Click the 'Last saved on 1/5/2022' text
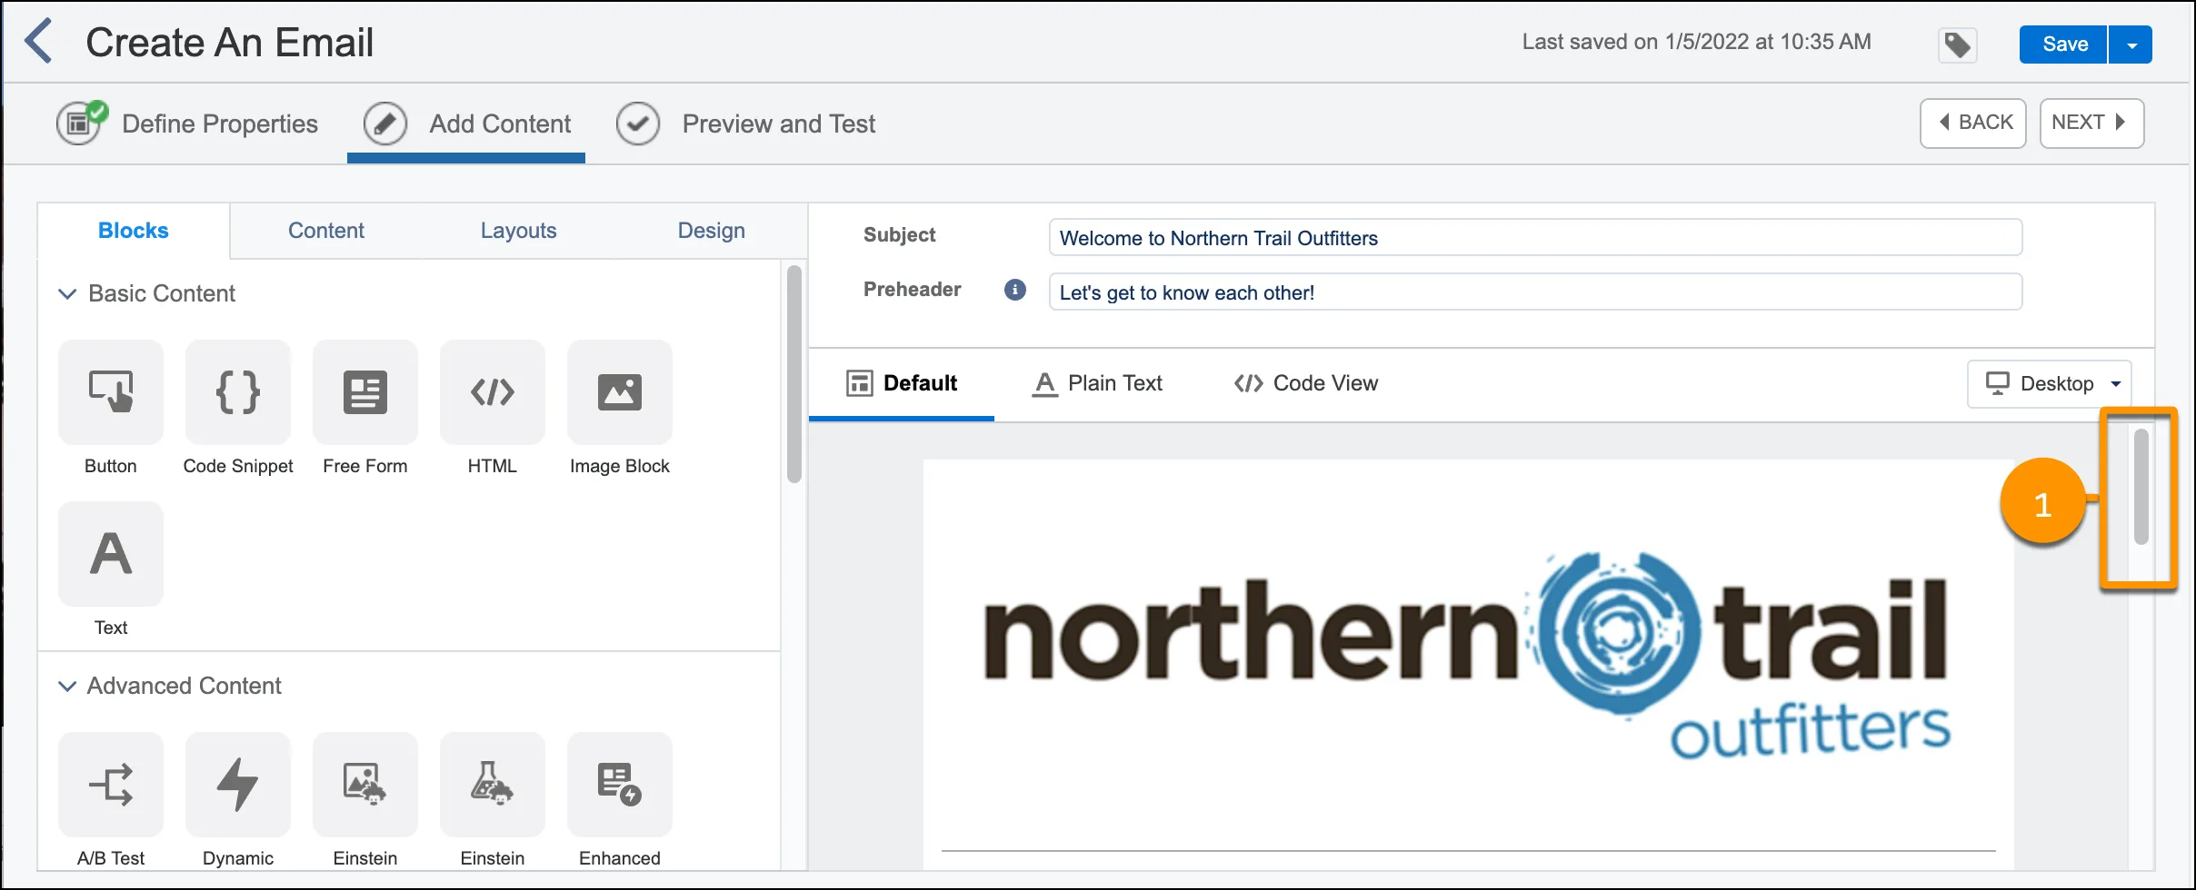 [1696, 42]
